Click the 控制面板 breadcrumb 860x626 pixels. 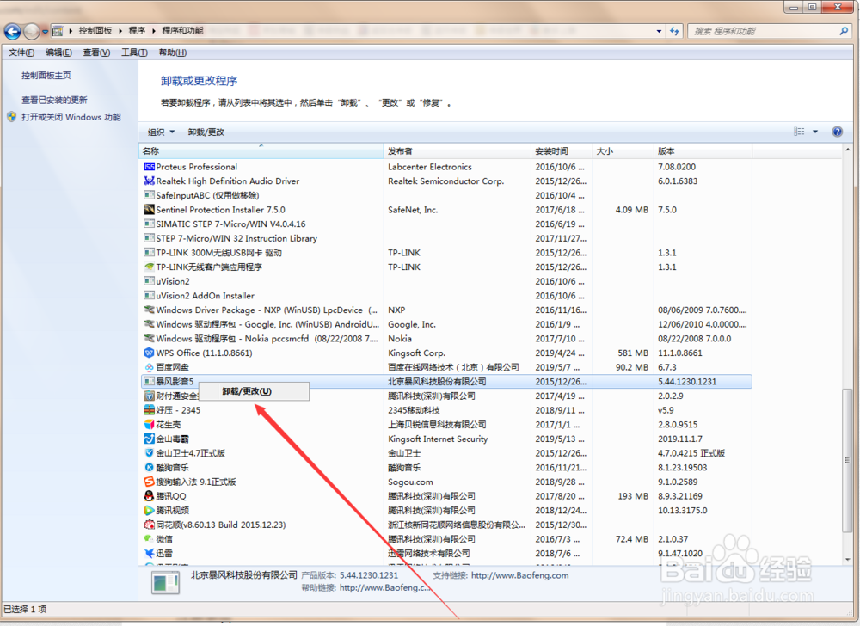tap(95, 31)
